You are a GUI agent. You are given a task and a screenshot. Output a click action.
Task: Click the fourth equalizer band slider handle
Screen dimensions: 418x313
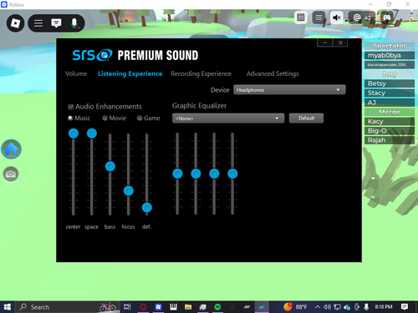pyautogui.click(x=232, y=174)
